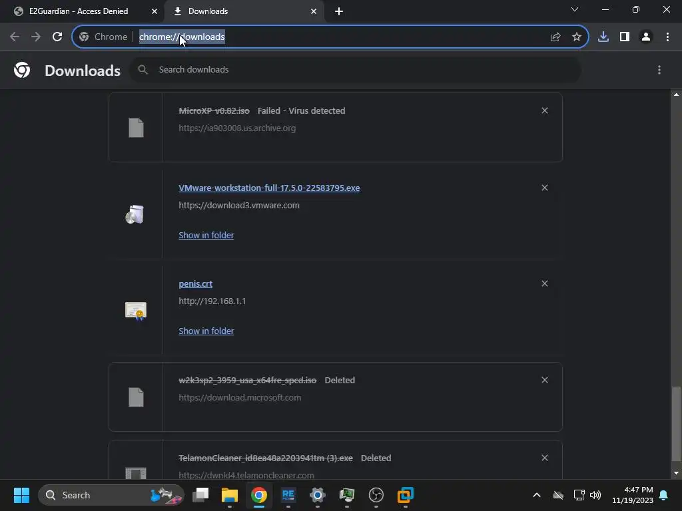Viewport: 682px width, 511px height.
Task: Click the Chrome logo beside Downloads title
Action: pos(22,70)
